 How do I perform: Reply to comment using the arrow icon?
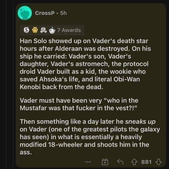(x=120, y=162)
